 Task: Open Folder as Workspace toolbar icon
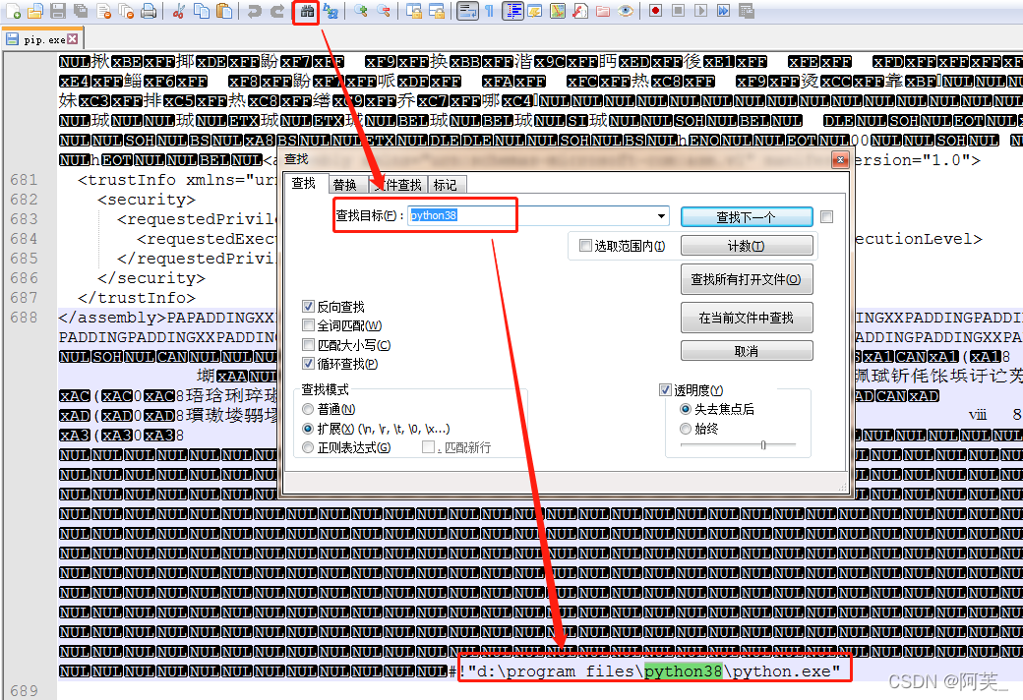tap(603, 11)
